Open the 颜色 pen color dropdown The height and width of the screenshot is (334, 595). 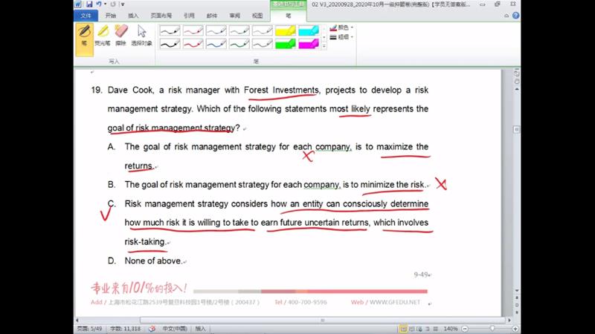click(x=341, y=27)
